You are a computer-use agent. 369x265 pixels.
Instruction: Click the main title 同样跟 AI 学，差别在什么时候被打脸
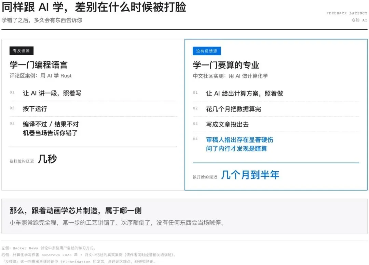pyautogui.click(x=94, y=7)
